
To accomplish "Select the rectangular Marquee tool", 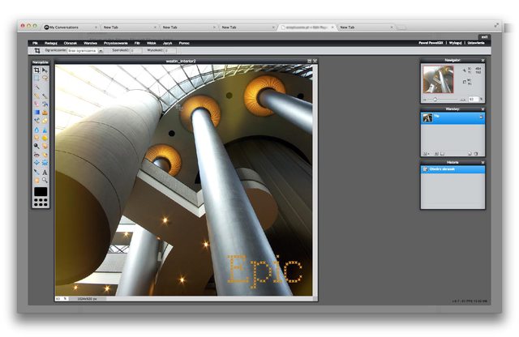I will click(36, 78).
